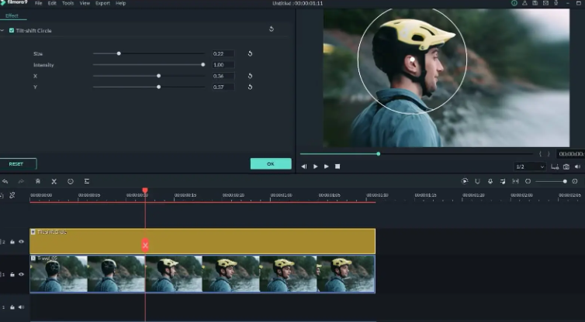585x322 pixels.
Task: Open preview volume speaker icon
Action: (x=578, y=166)
